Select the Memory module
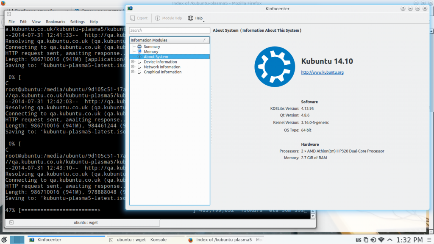 coord(151,52)
